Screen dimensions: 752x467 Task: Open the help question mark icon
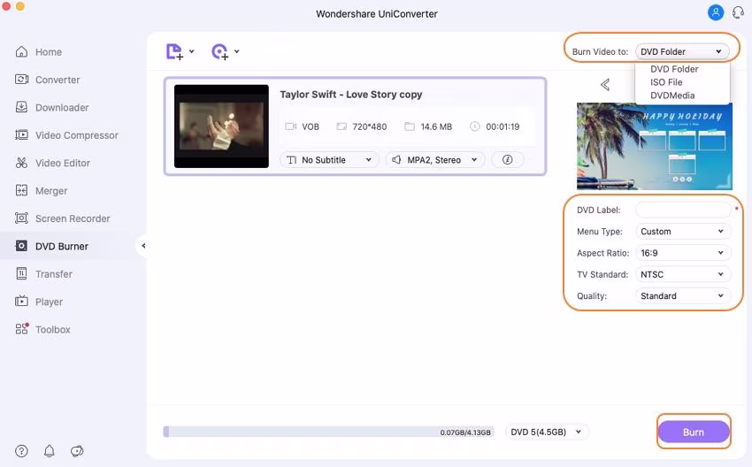tap(21, 451)
